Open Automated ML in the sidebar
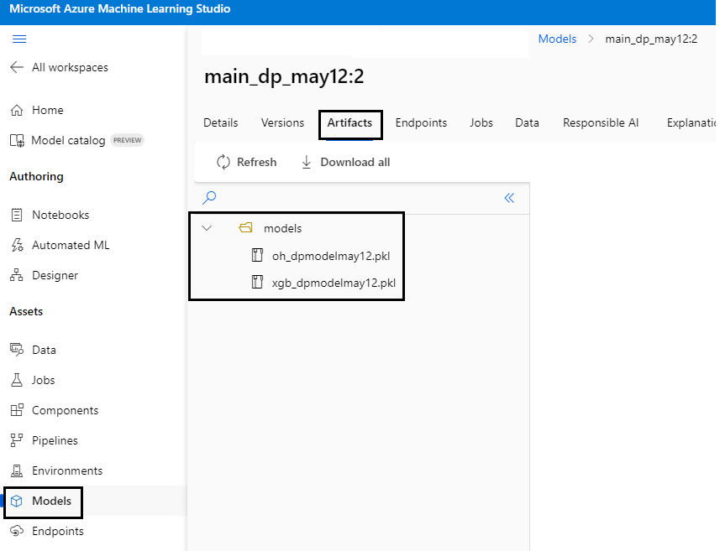720x551 pixels. (x=71, y=245)
